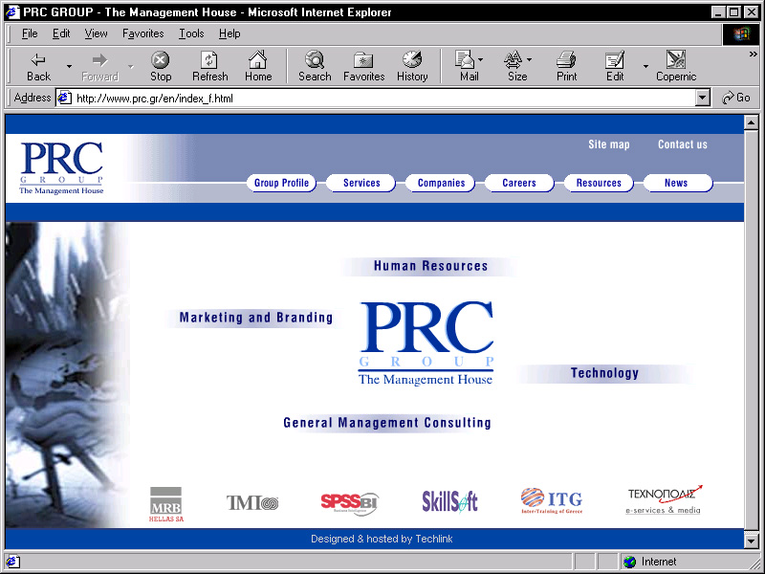Click the SPSS BI logo

pyautogui.click(x=349, y=503)
